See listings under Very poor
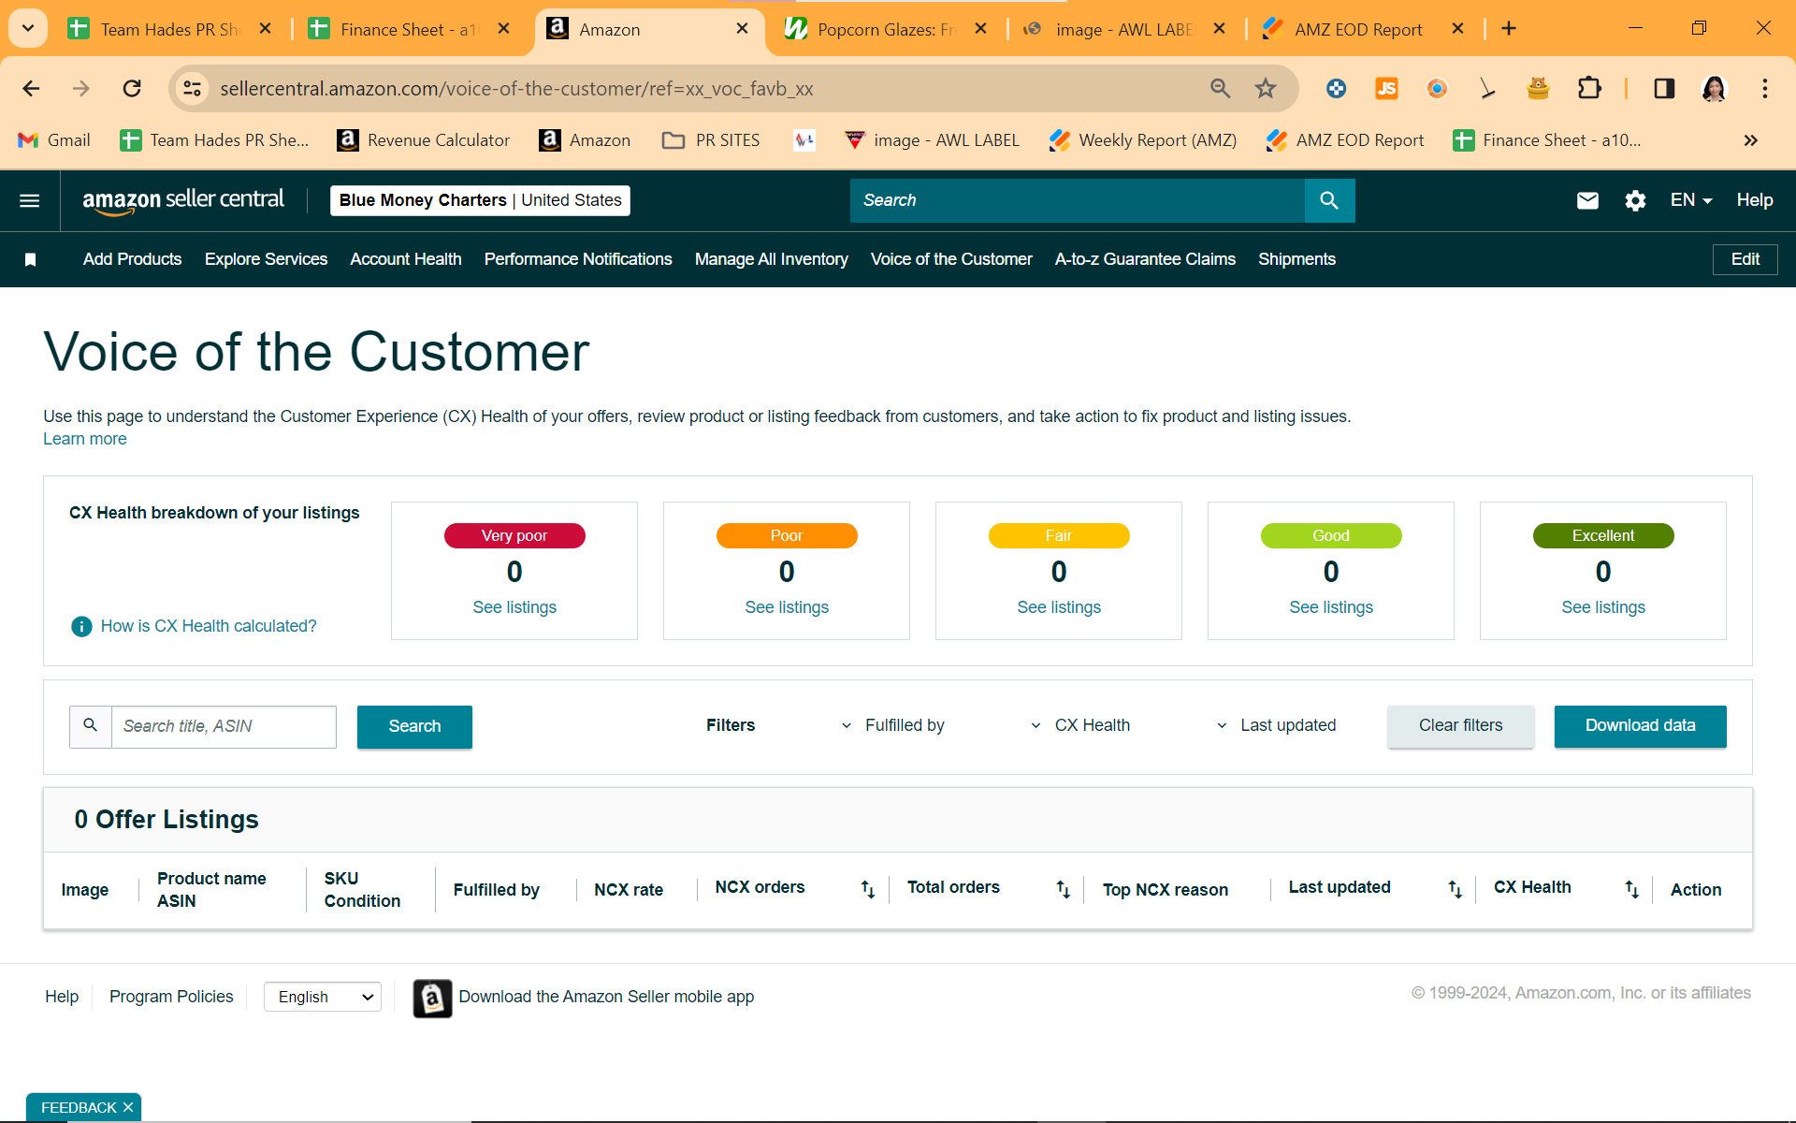Screen dimensions: 1796x1123 click(x=514, y=607)
